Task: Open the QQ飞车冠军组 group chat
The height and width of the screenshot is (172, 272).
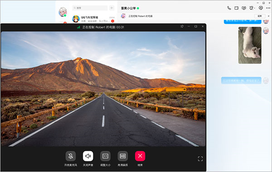Action: pyautogui.click(x=93, y=19)
